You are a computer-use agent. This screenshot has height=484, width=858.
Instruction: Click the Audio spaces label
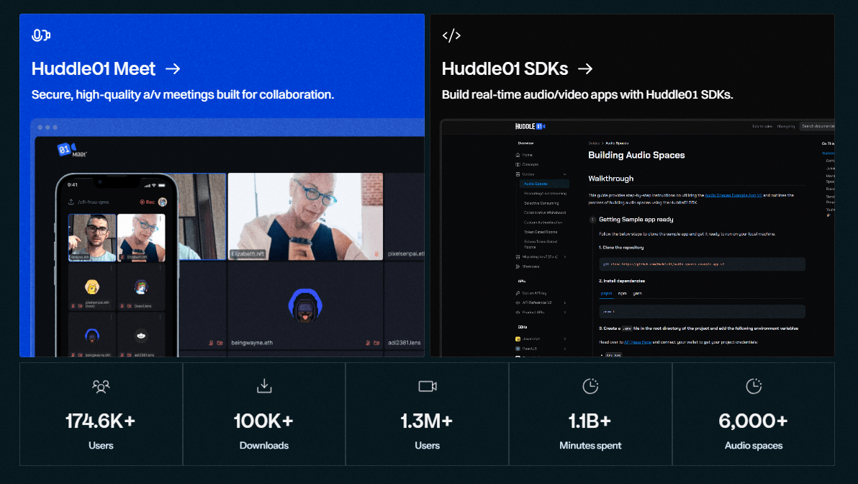[754, 446]
